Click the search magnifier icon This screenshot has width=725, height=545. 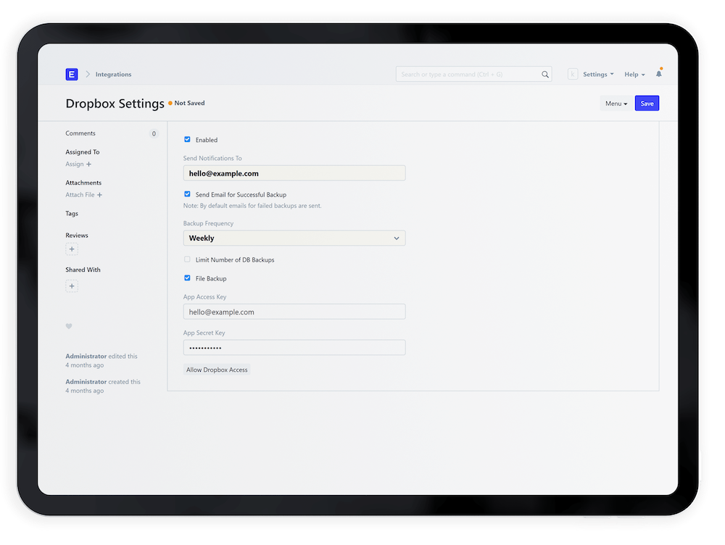545,75
